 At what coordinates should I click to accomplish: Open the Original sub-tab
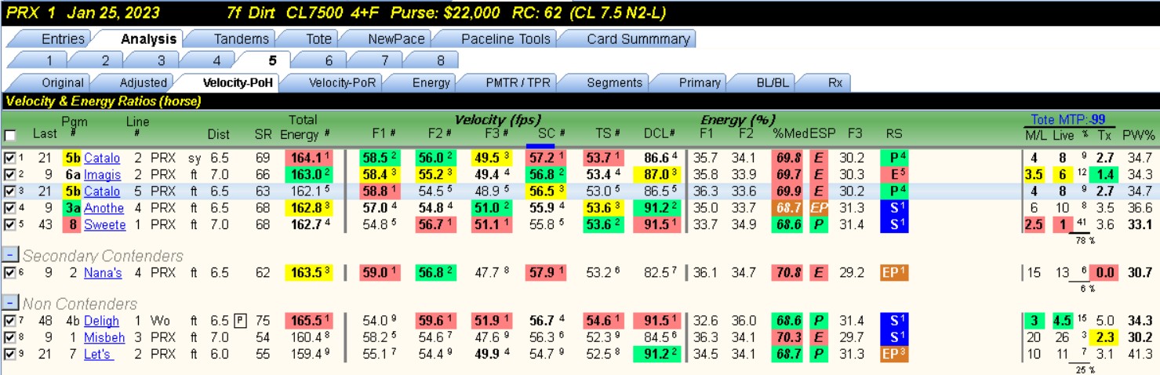pyautogui.click(x=63, y=82)
